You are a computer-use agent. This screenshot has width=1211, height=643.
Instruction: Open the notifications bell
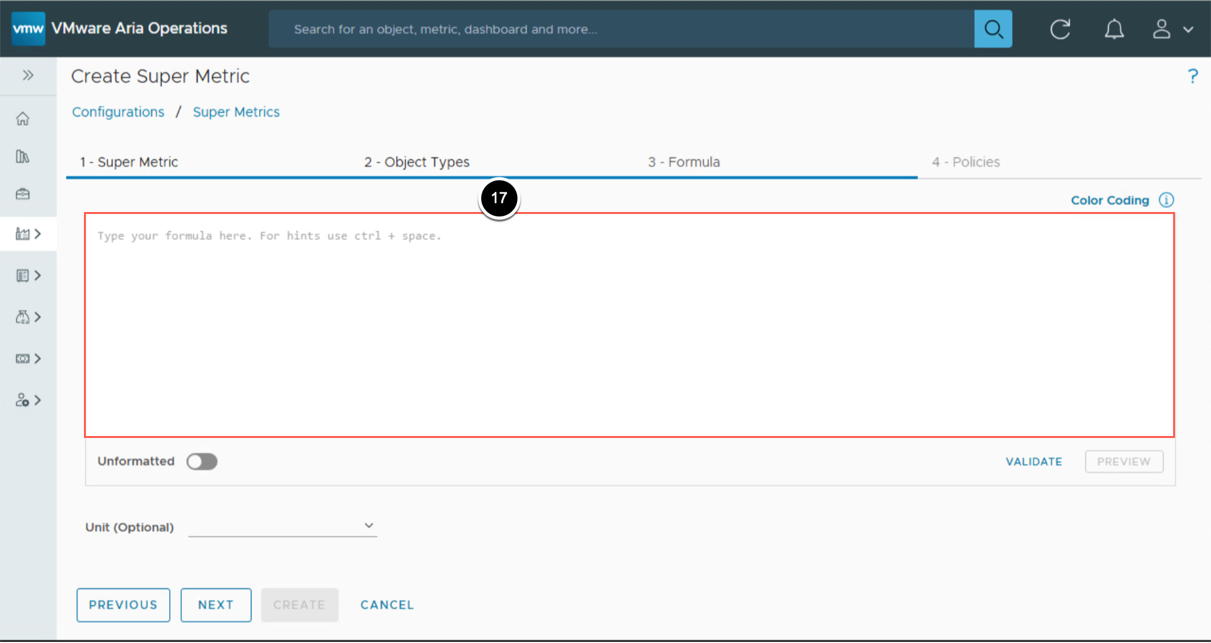click(x=1114, y=29)
